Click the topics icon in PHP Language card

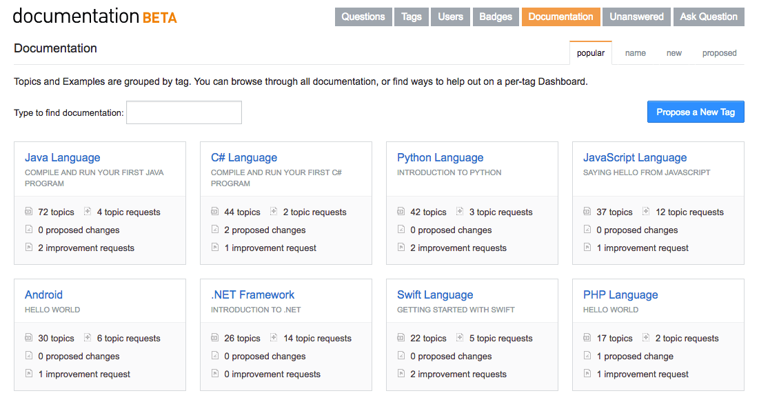(x=587, y=337)
